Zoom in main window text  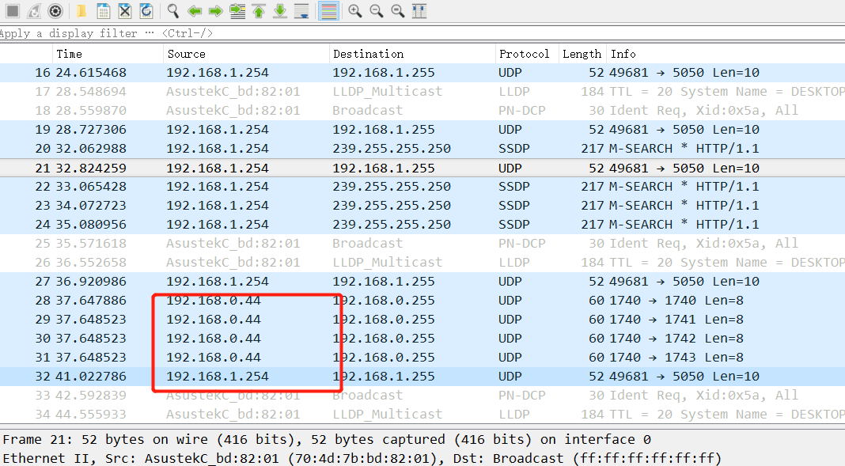354,11
